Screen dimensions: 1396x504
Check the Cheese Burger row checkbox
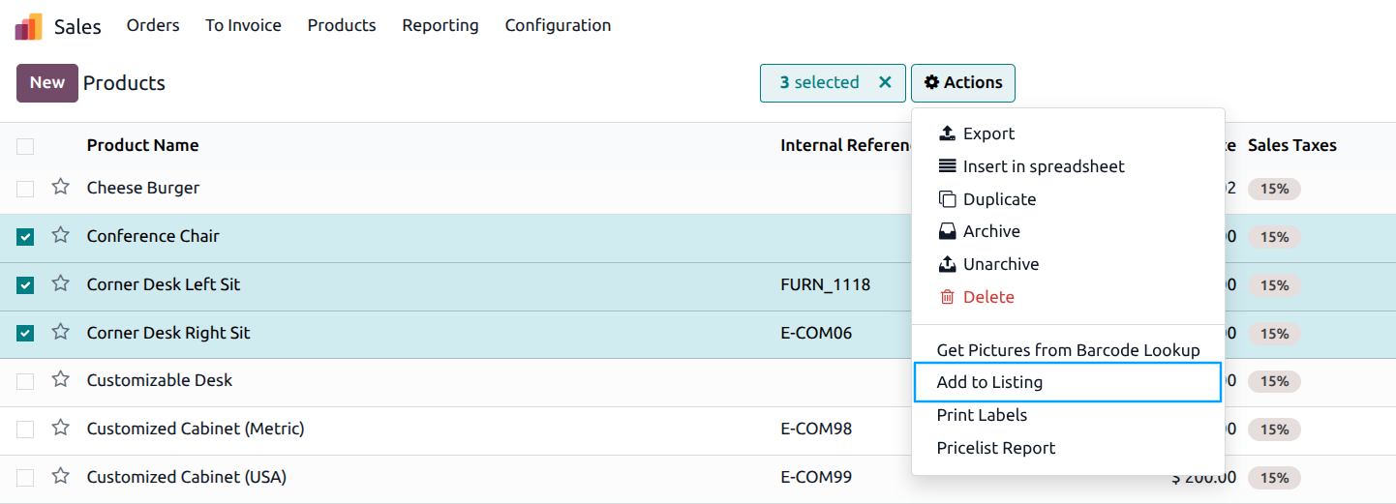[x=25, y=189]
